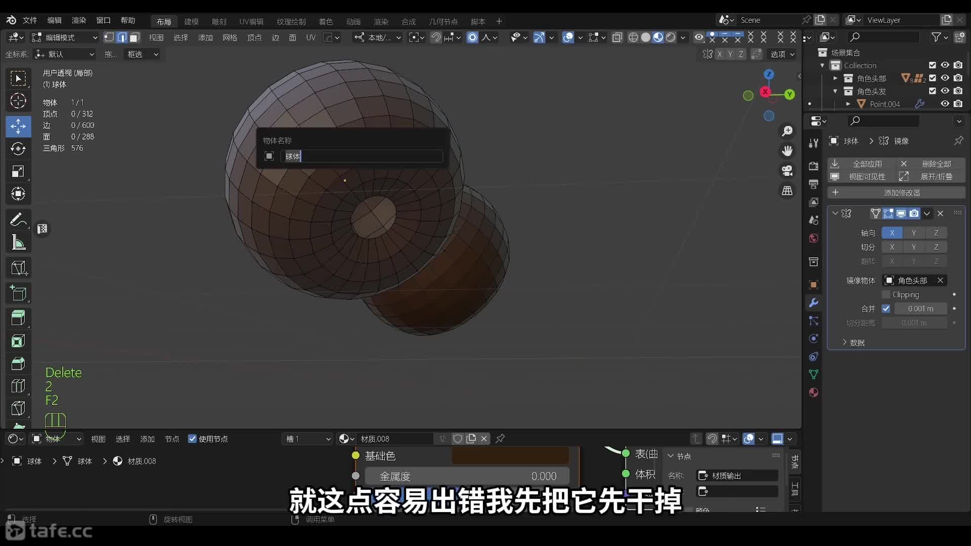Image resolution: width=971 pixels, height=546 pixels.
Task: Select the Bevel tool
Action: click(18, 363)
